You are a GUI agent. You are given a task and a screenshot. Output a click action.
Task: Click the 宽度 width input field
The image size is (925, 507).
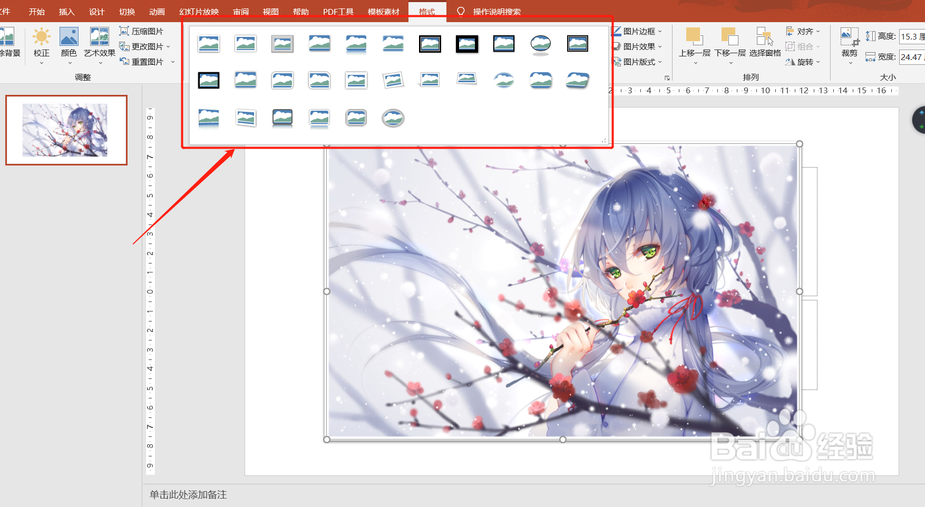pyautogui.click(x=912, y=57)
